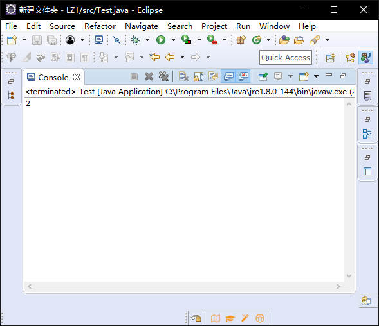
Task: Click the Overview icon in Welcome bar
Action: click(x=215, y=318)
